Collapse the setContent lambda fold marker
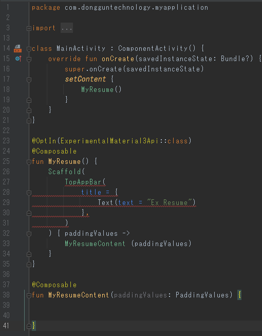The height and width of the screenshot is (336, 262). pos(29,80)
